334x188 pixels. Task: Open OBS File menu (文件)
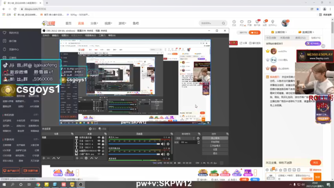(46, 36)
